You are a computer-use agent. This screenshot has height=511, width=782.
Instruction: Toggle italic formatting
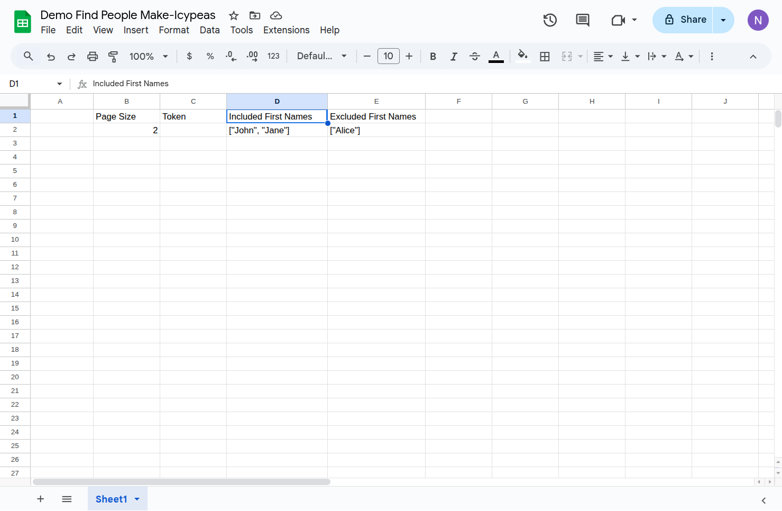pos(454,56)
